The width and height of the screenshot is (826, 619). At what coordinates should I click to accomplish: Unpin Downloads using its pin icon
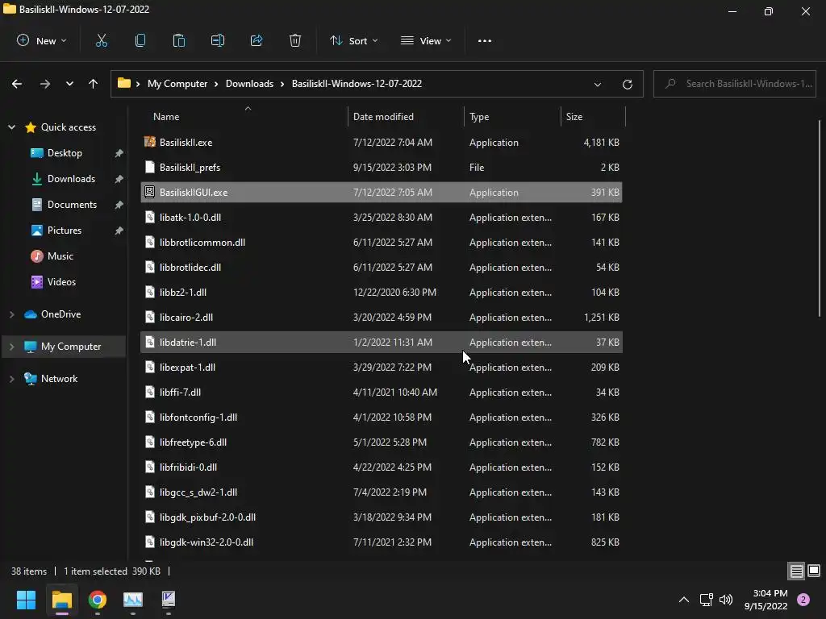coord(119,179)
